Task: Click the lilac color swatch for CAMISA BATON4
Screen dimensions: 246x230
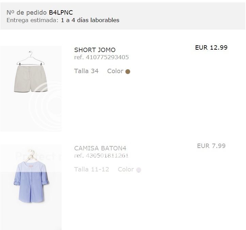Action: point(138,170)
